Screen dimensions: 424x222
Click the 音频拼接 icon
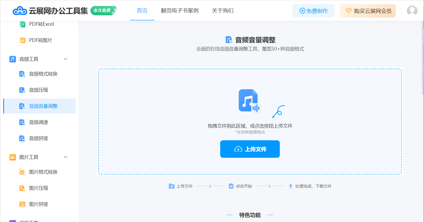point(22,138)
